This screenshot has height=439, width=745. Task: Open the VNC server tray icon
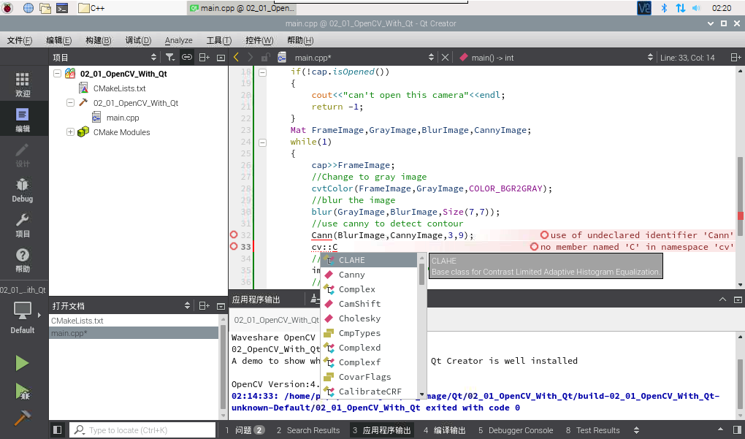(x=644, y=8)
